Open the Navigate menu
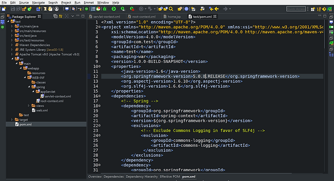The height and width of the screenshot is (181, 334). coord(39,3)
